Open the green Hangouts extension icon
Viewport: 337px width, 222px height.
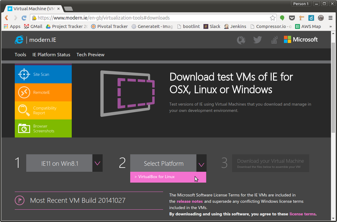[x=282, y=18]
